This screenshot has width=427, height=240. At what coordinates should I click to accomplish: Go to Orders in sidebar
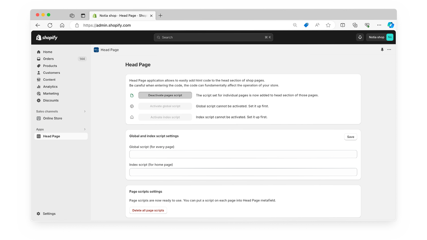[x=48, y=59]
